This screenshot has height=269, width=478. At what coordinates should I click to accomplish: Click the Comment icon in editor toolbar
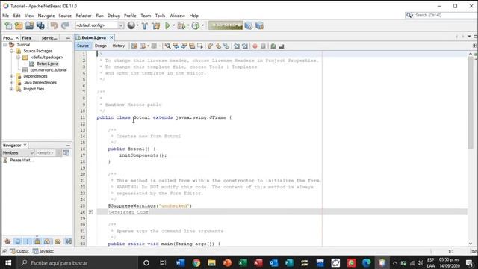[273, 46]
